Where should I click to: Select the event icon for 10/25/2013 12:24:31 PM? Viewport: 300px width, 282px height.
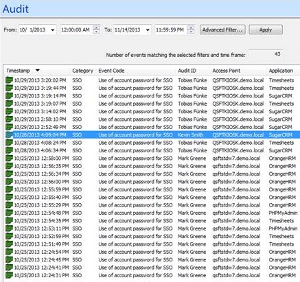(9, 275)
